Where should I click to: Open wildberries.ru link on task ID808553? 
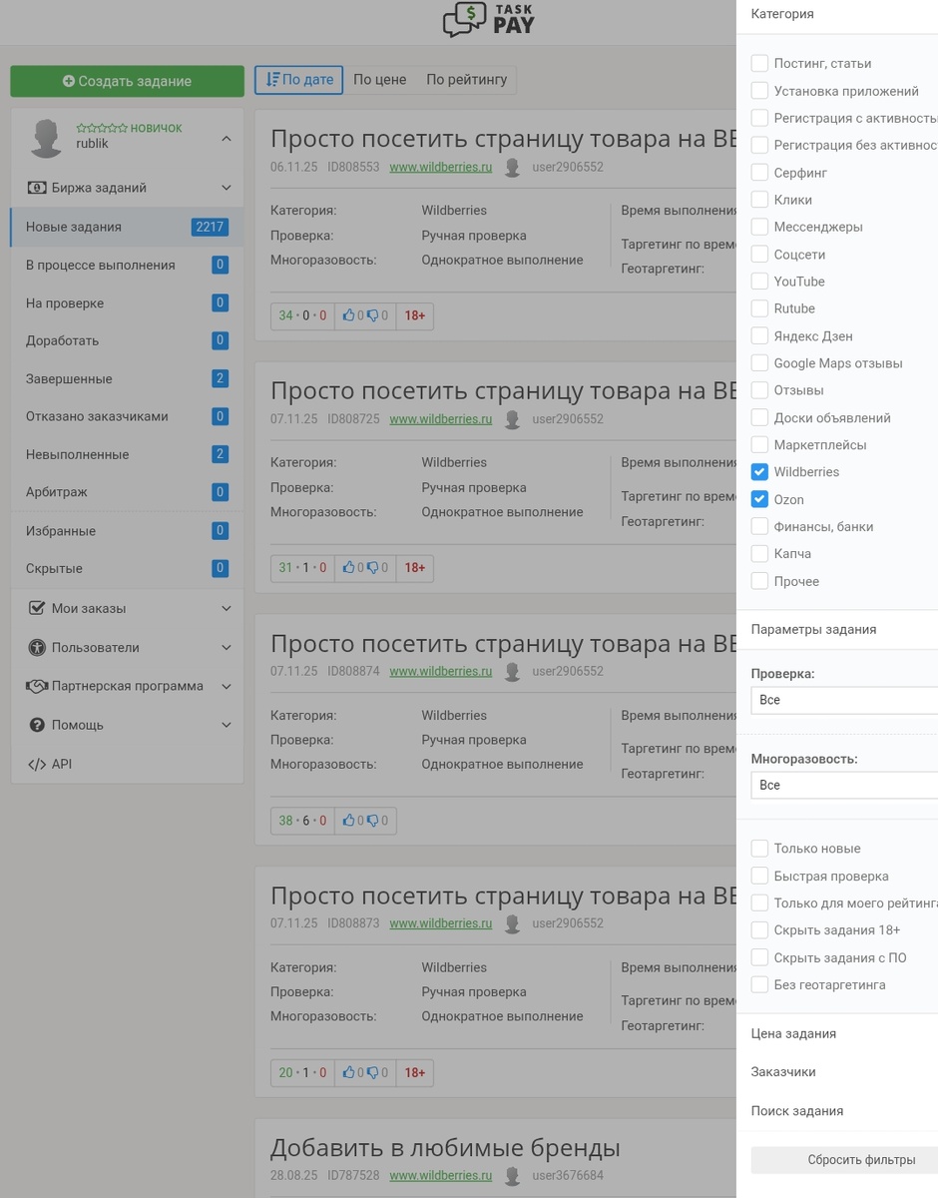tap(441, 167)
